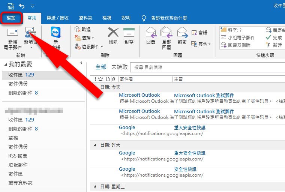Collapse the 日期: 星期二 group
This screenshot has width=285, height=192.
[x=95, y=186]
